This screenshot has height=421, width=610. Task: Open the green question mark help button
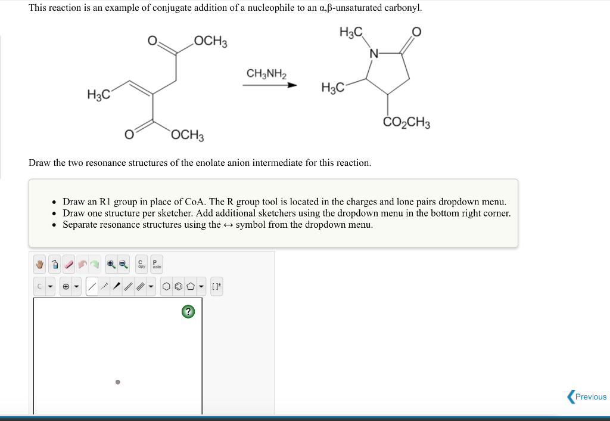[188, 311]
